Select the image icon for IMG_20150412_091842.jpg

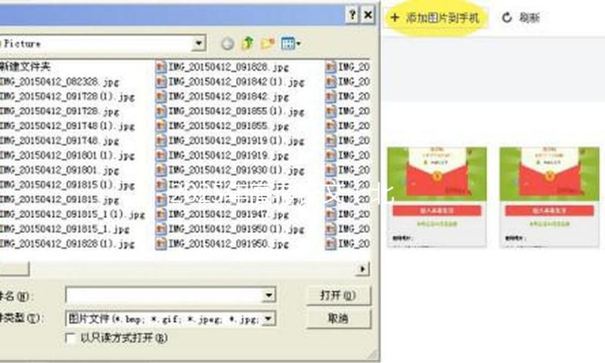coord(161,97)
